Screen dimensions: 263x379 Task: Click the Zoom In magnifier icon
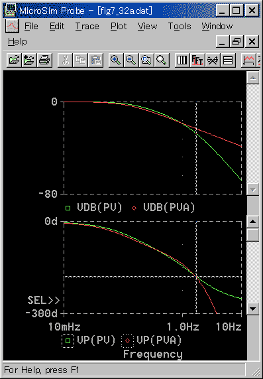[x=116, y=60]
